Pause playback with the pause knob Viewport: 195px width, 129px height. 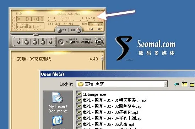tap(35, 41)
